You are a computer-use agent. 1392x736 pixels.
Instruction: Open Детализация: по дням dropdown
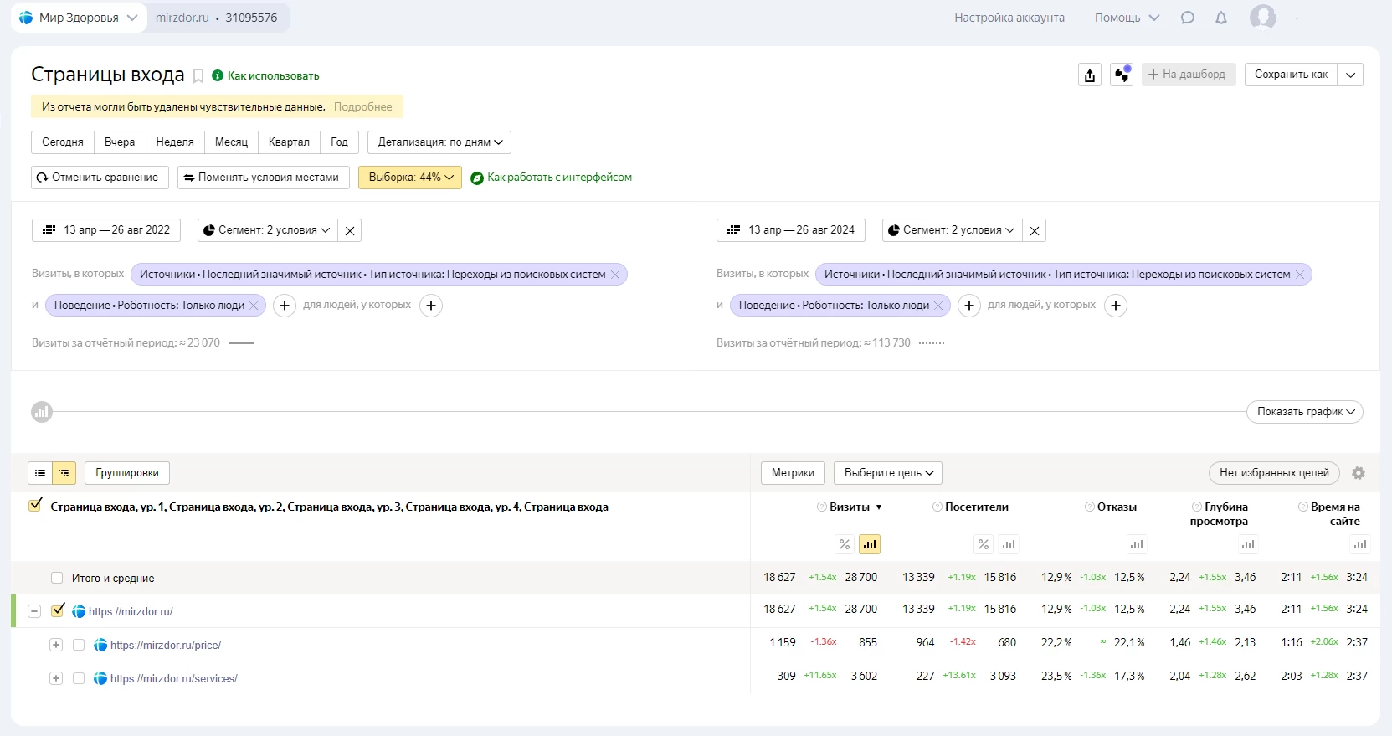439,142
